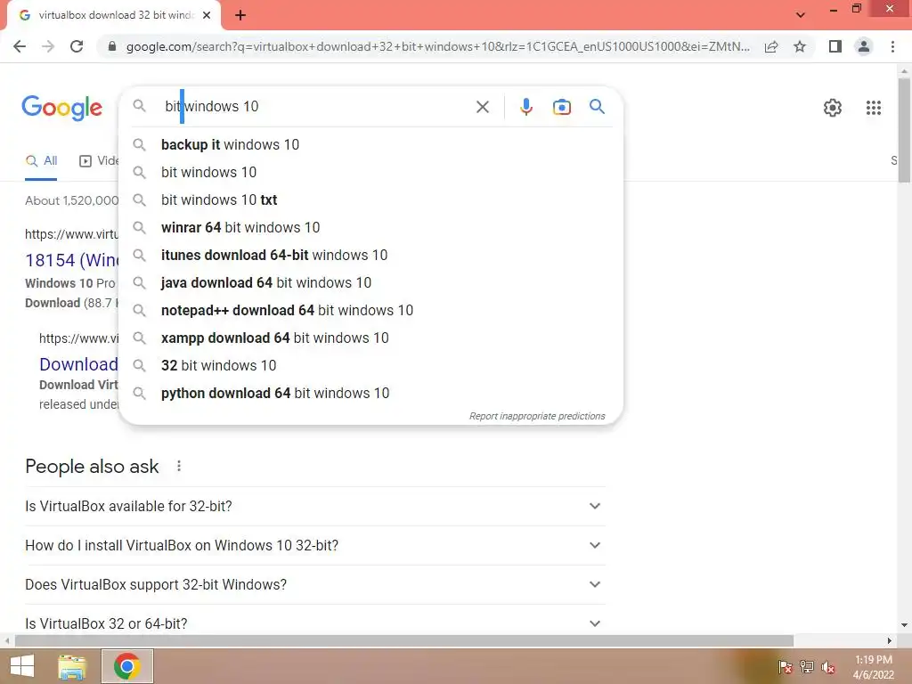Image resolution: width=912 pixels, height=684 pixels.
Task: Open the Windows Start menu
Action: pyautogui.click(x=22, y=666)
